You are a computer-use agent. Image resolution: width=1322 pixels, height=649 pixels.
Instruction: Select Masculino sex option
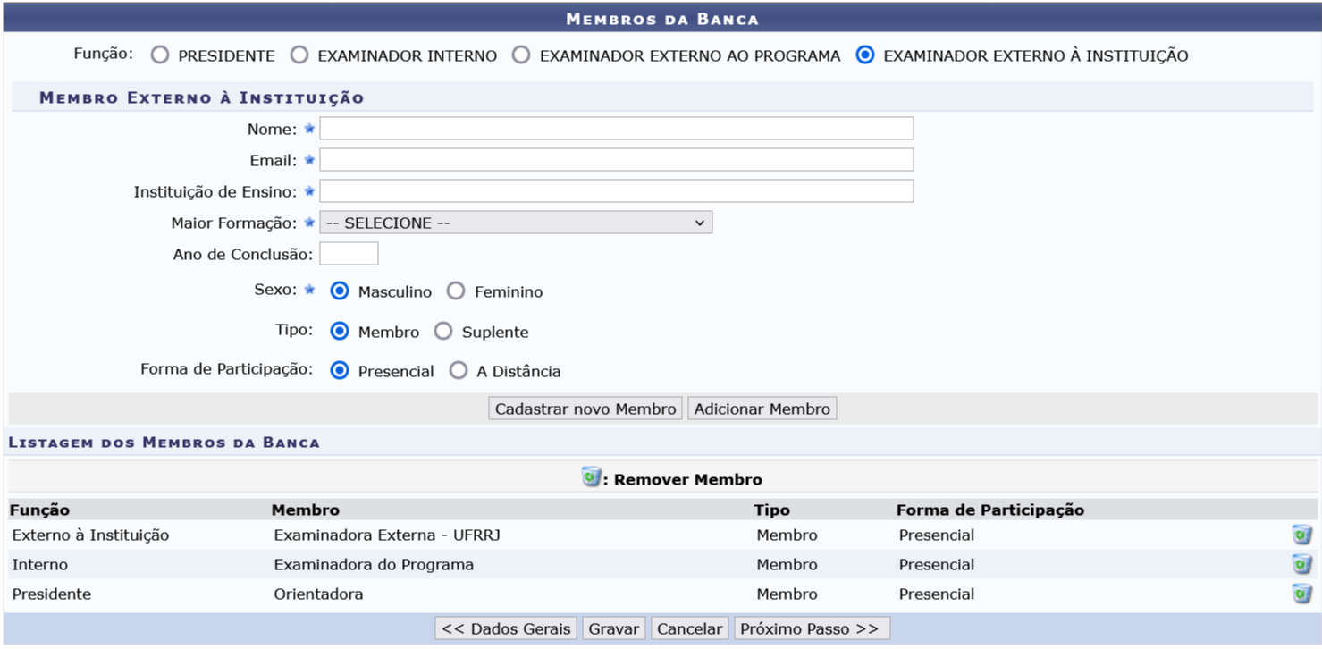[x=340, y=291]
